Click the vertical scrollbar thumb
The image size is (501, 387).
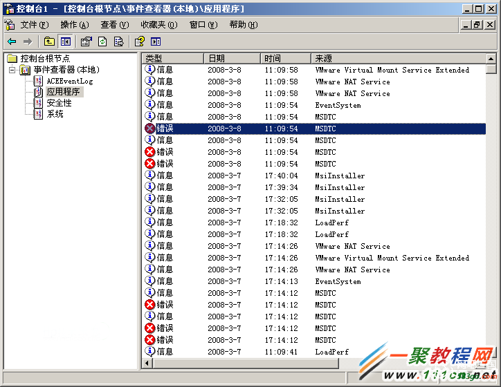[491, 69]
